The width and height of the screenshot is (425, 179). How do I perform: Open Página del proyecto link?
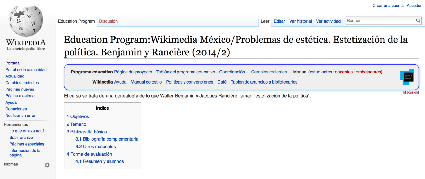click(133, 72)
